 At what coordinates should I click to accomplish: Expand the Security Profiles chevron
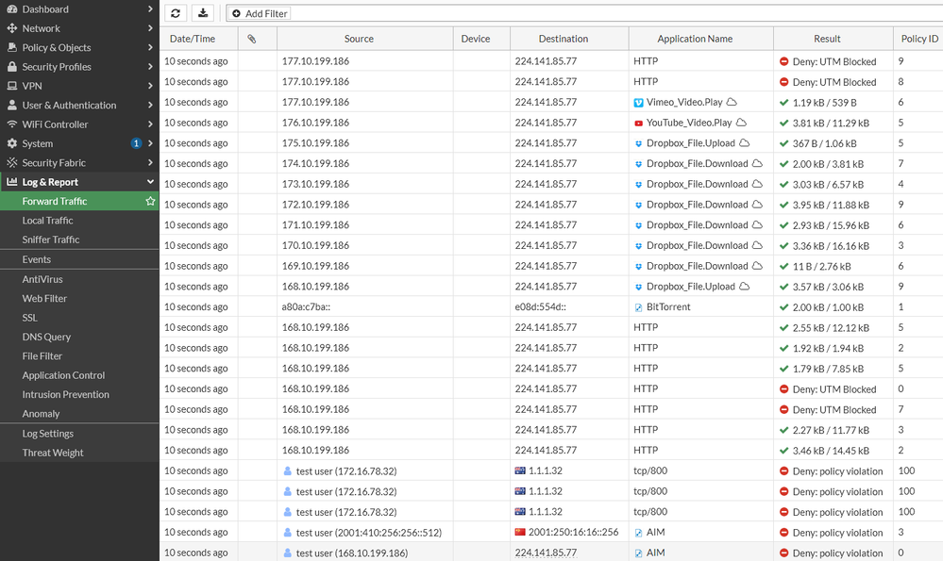(x=150, y=67)
